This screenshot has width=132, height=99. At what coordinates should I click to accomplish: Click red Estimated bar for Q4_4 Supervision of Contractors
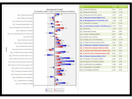(52, 50)
